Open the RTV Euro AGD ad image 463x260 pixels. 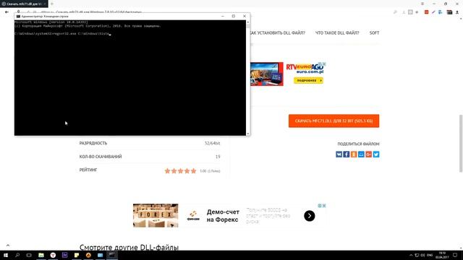pos(267,74)
